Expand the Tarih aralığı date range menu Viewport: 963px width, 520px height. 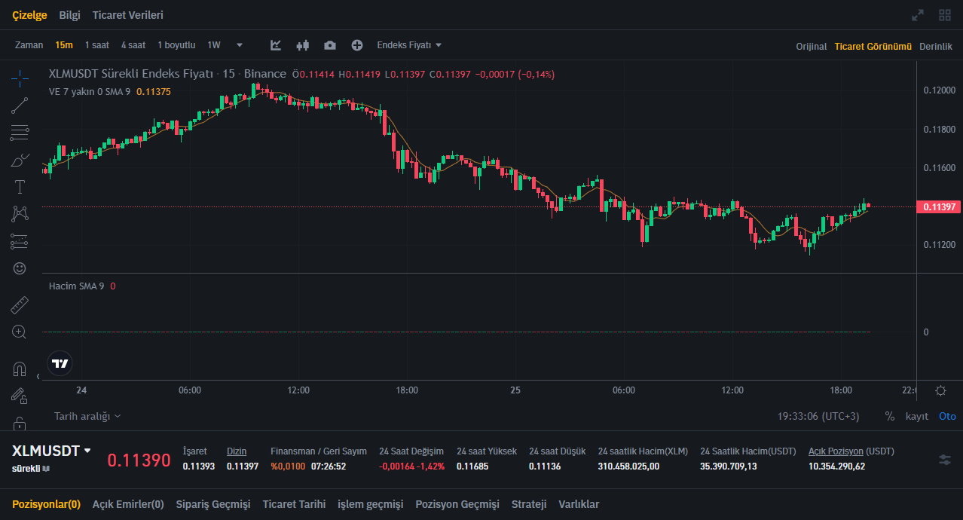[x=87, y=416]
